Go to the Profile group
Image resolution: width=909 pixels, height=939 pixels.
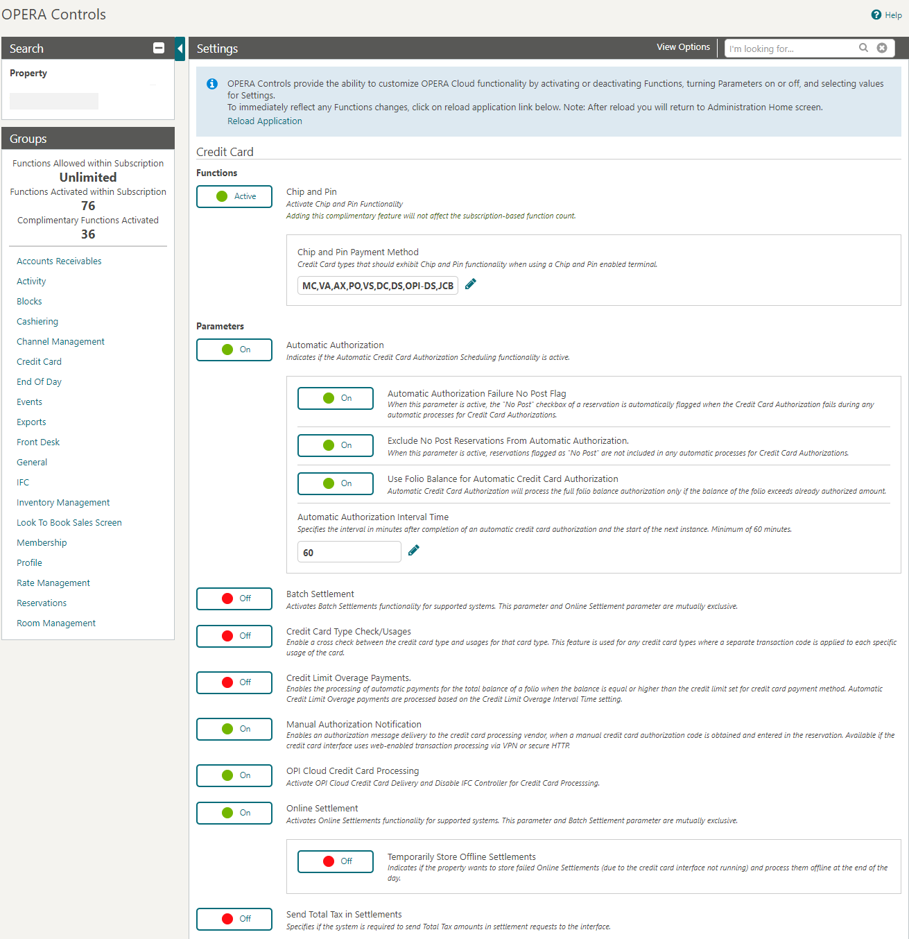pos(29,563)
